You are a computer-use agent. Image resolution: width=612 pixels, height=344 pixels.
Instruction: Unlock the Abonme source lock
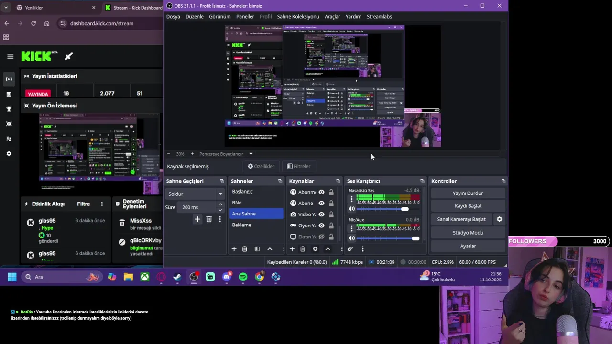(331, 192)
